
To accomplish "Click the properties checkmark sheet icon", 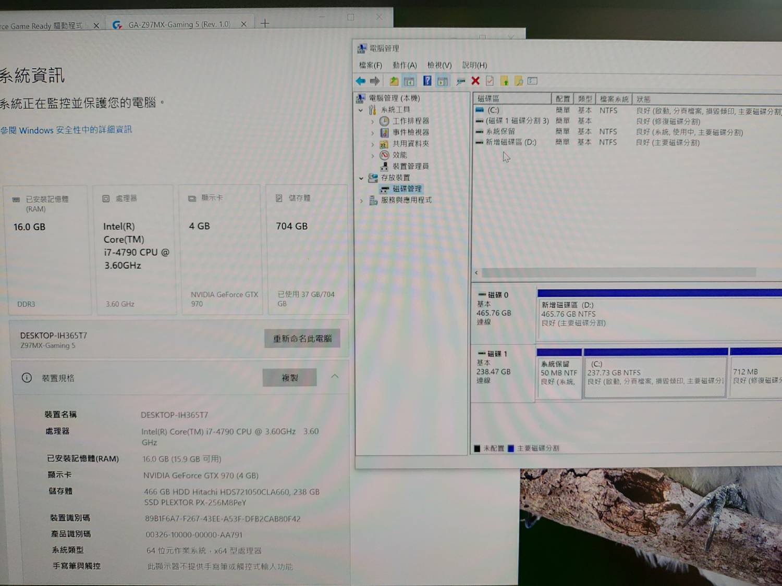I will coord(490,81).
